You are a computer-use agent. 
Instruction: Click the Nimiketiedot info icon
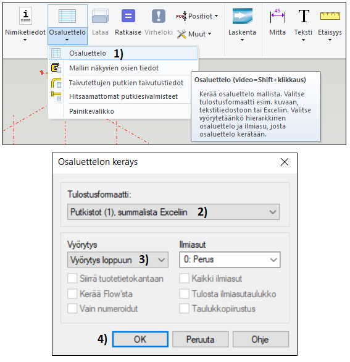25,16
